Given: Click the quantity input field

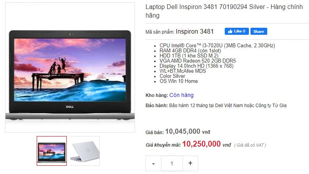Looking at the screenshot, I should [x=172, y=163].
